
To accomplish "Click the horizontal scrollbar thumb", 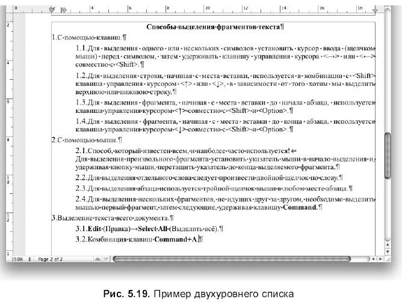I will tap(232, 258).
